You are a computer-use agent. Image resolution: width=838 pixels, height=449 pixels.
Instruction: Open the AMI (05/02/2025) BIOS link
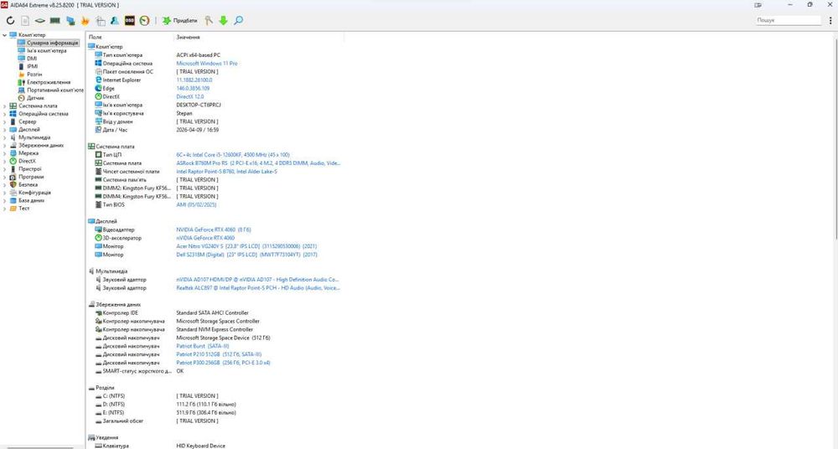(196, 204)
